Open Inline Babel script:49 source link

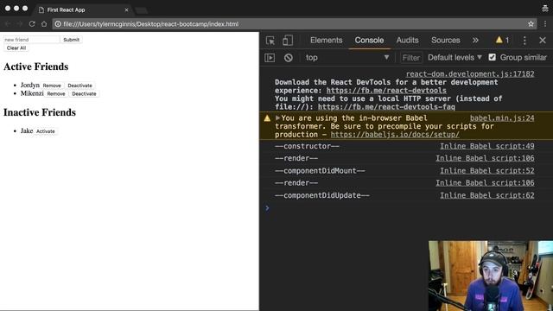tap(486, 146)
